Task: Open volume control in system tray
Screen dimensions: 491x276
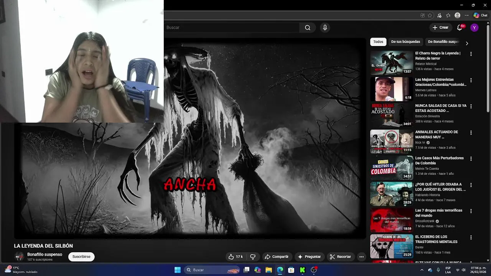Action: pos(465,270)
